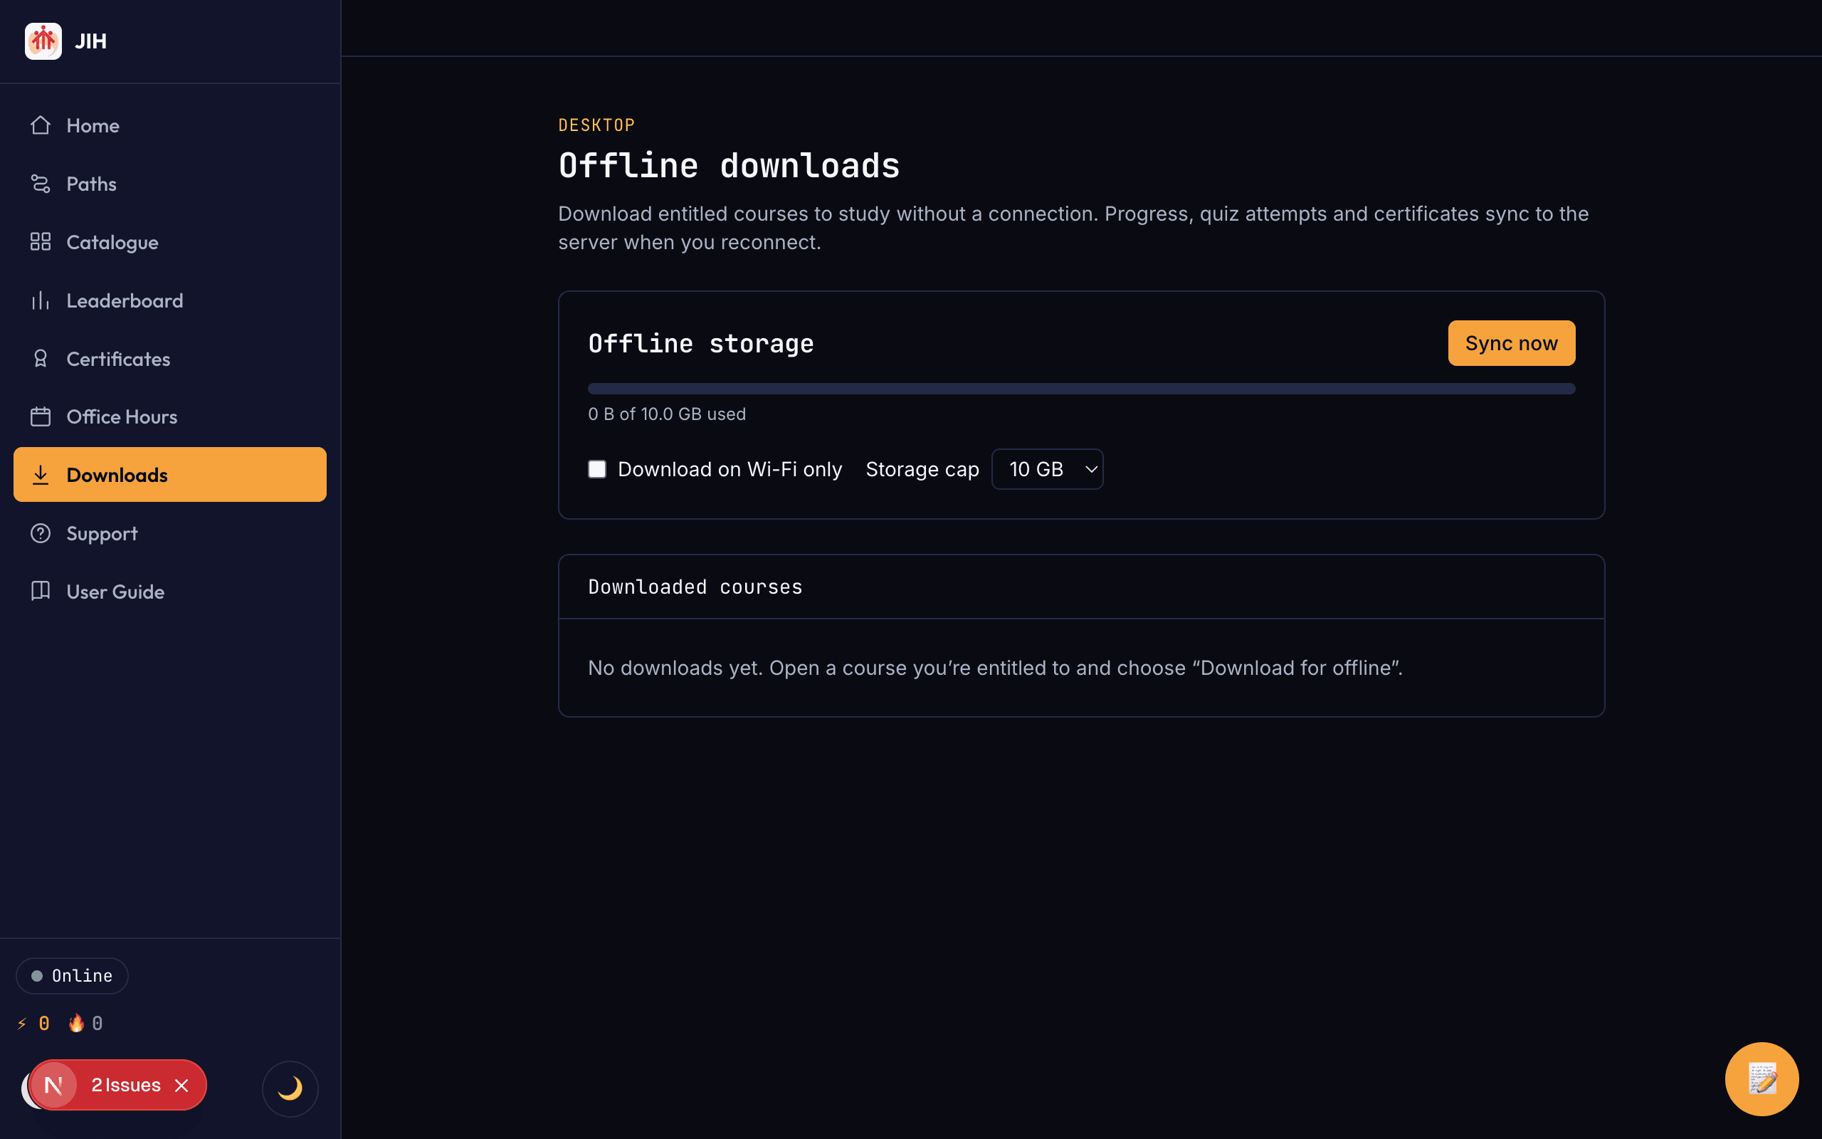
Task: Select Downloads in sidebar
Action: tap(170, 475)
